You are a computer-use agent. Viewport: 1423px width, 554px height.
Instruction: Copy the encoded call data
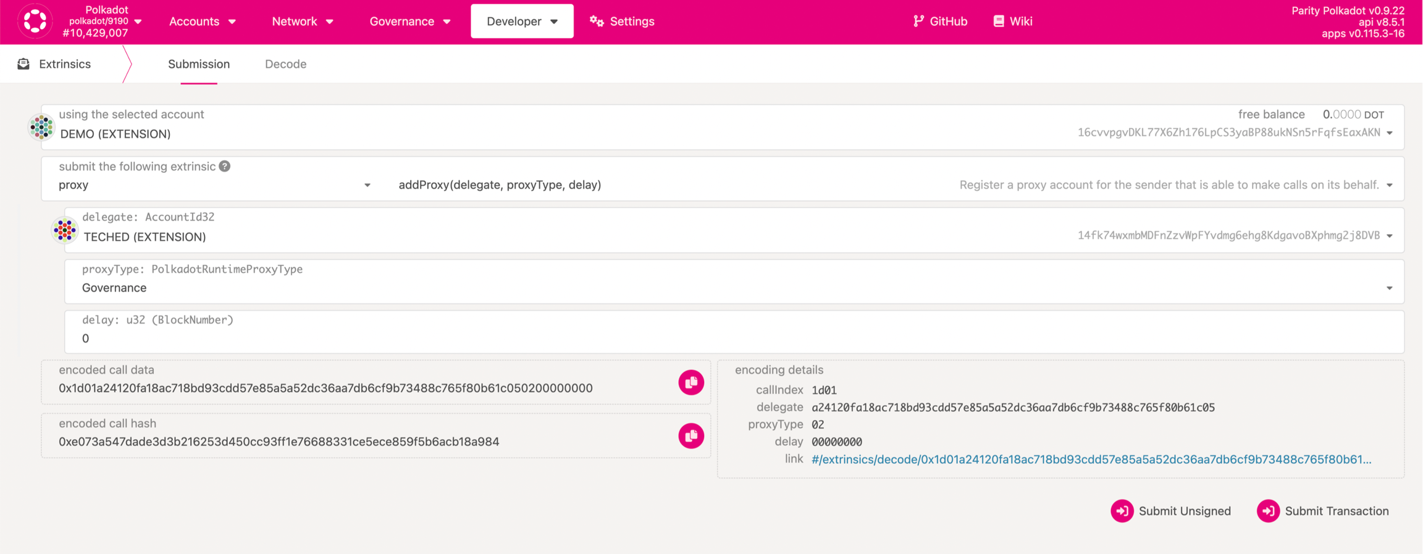coord(691,382)
